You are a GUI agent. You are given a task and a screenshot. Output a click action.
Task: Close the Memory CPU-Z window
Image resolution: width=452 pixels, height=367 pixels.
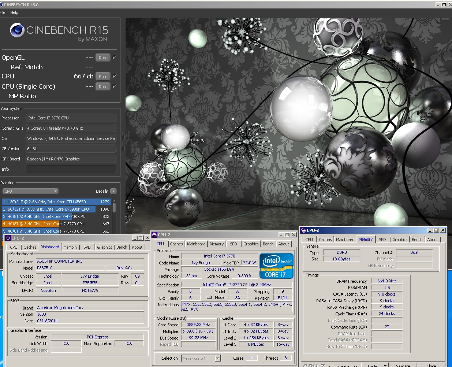click(x=443, y=230)
